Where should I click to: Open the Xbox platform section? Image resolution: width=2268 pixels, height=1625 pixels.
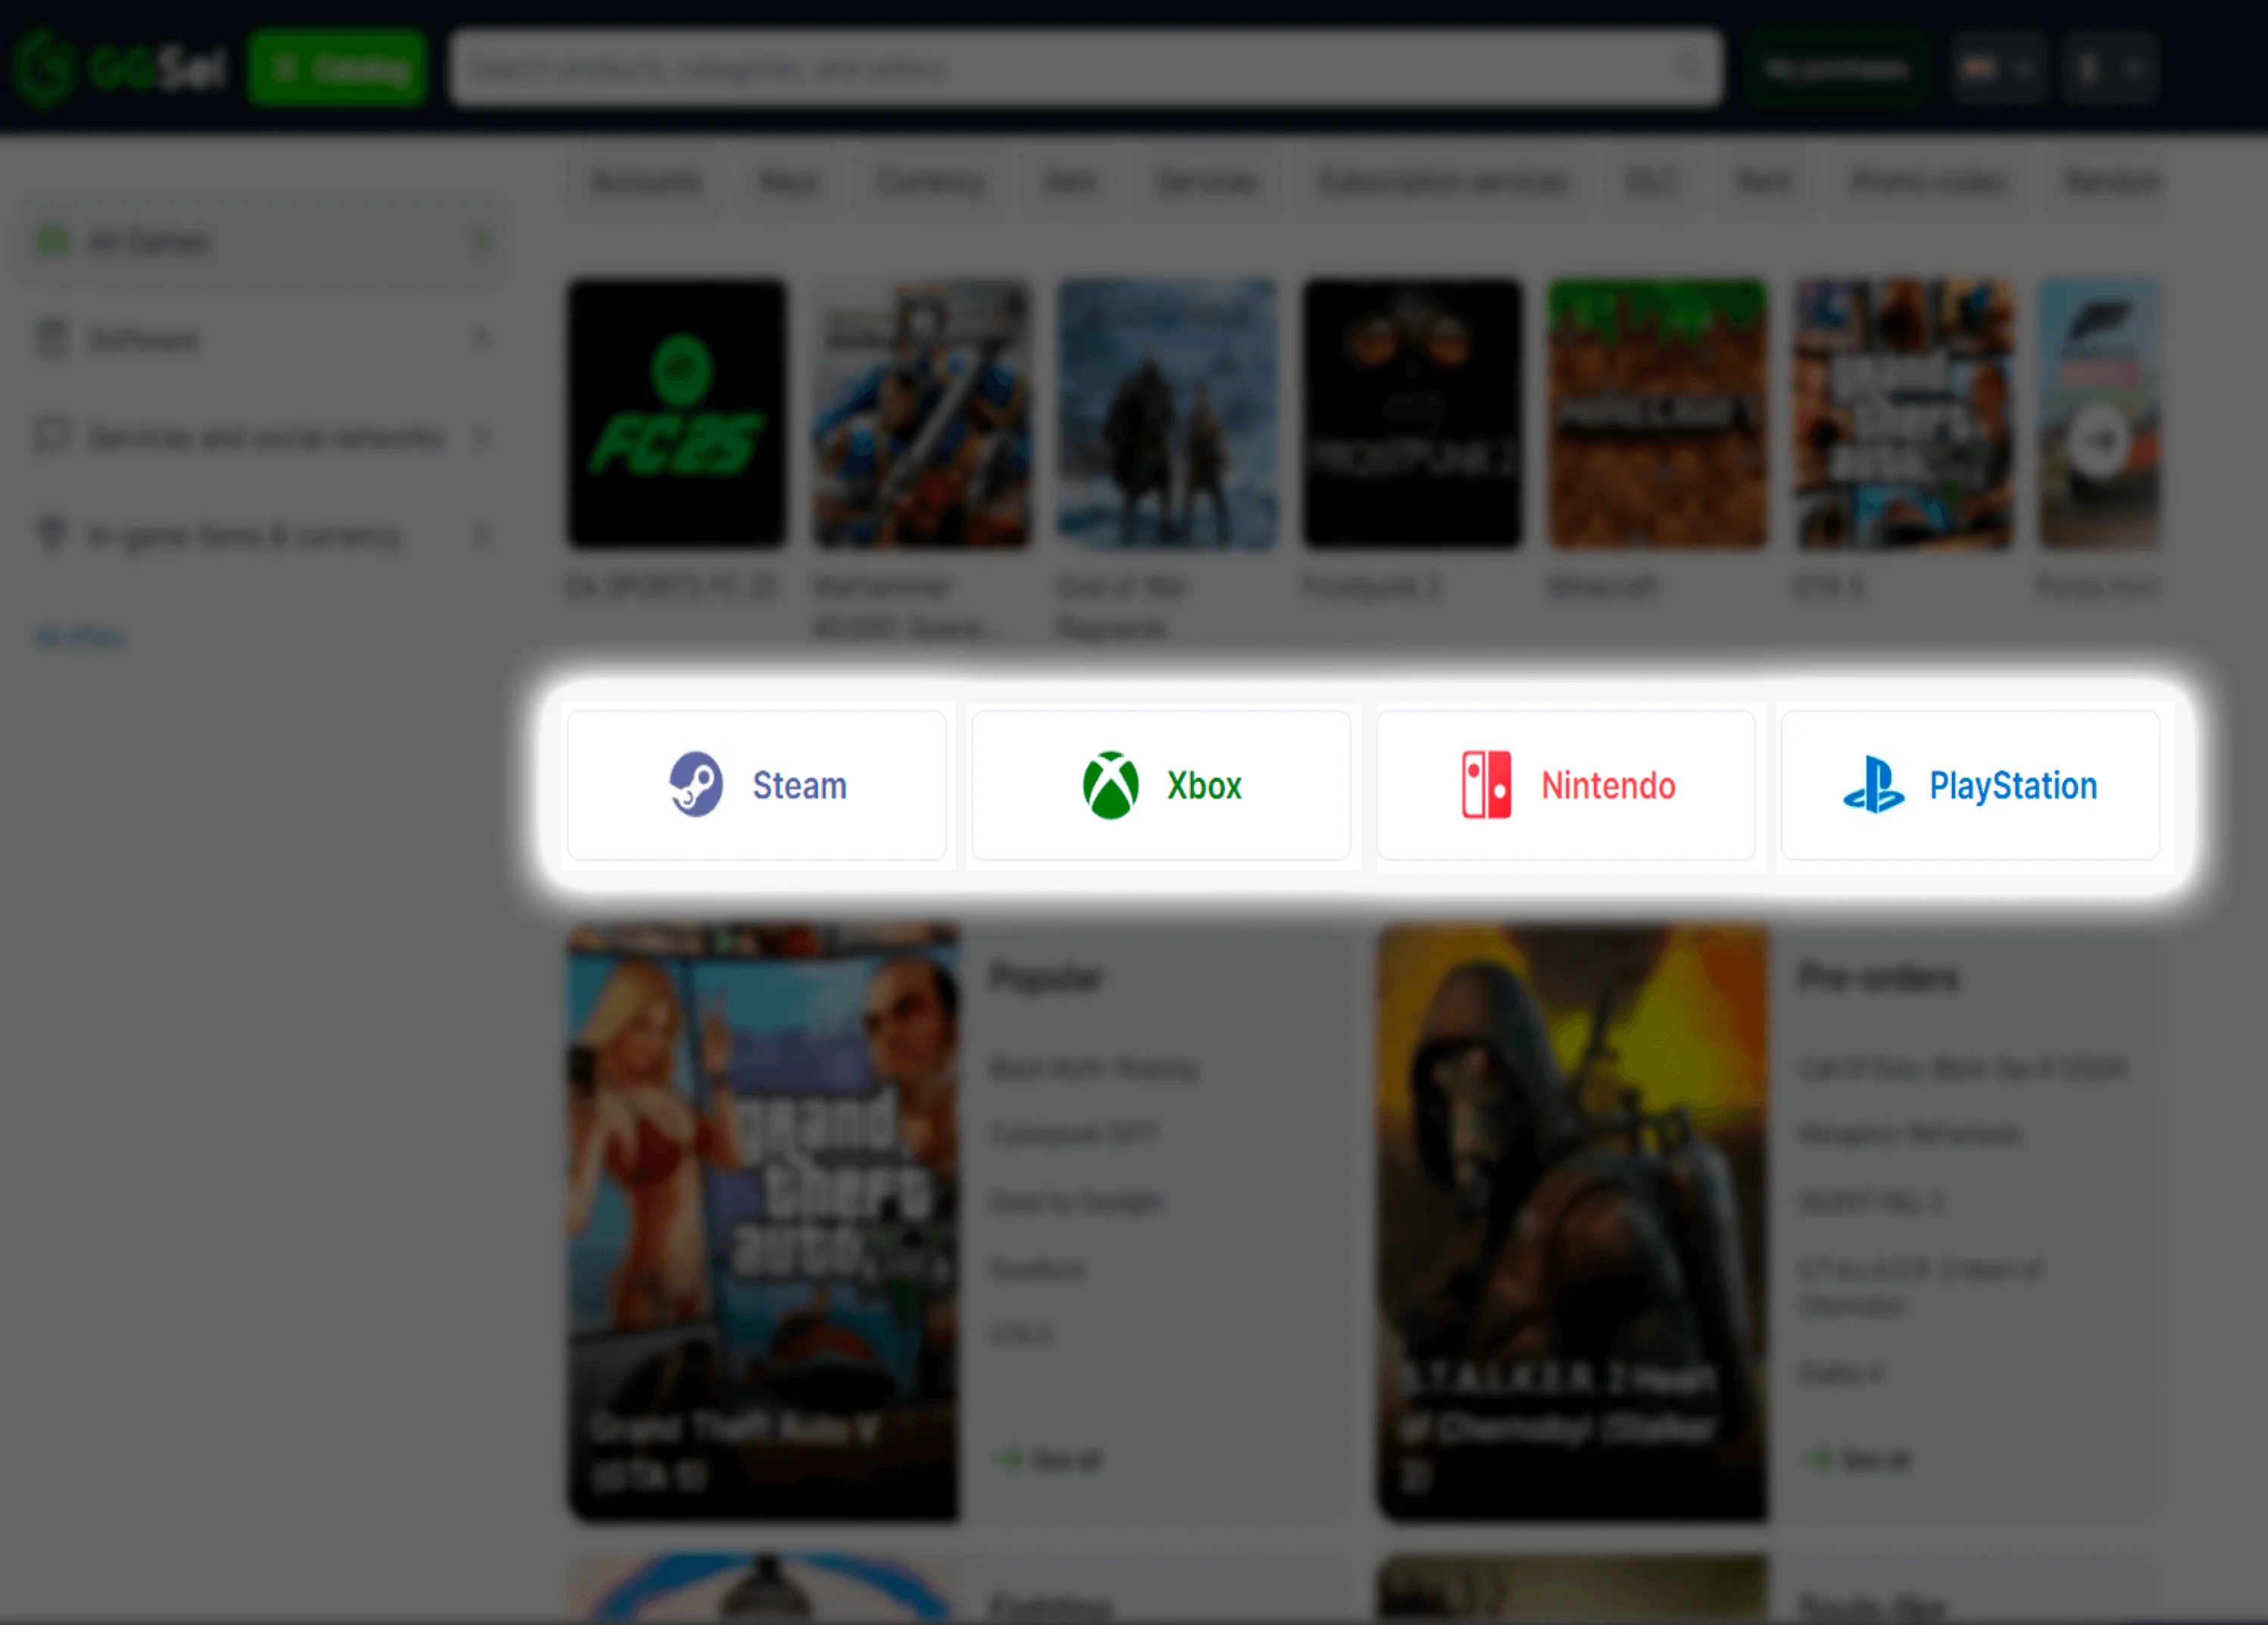coord(1161,785)
